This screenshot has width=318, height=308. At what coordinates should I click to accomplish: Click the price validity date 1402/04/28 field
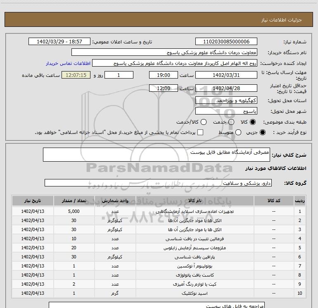click(x=226, y=88)
